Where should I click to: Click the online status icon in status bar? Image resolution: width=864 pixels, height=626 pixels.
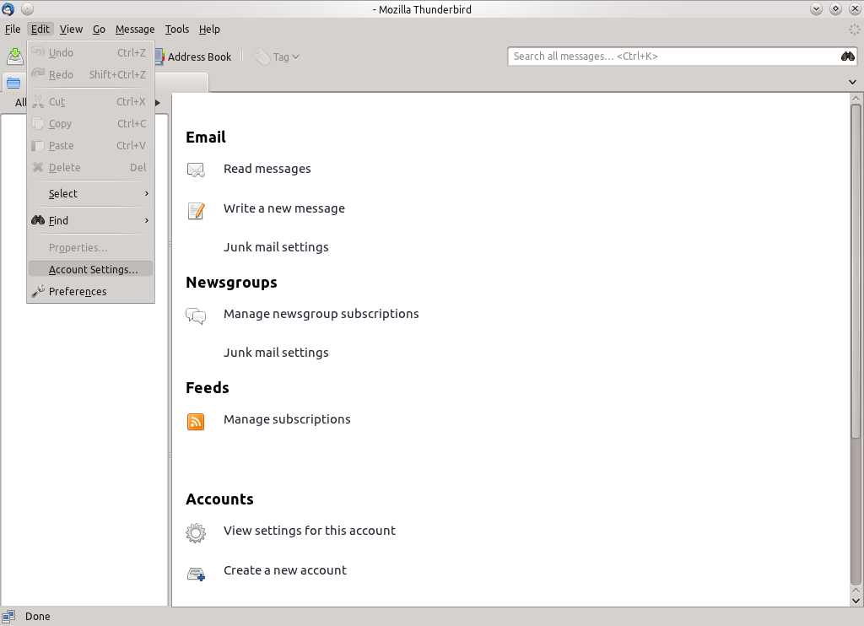[x=8, y=617]
